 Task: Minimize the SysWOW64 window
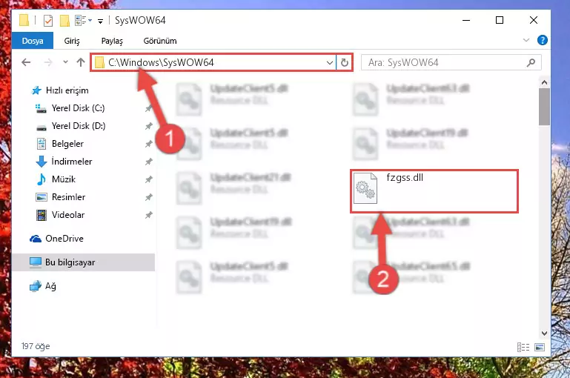466,20
